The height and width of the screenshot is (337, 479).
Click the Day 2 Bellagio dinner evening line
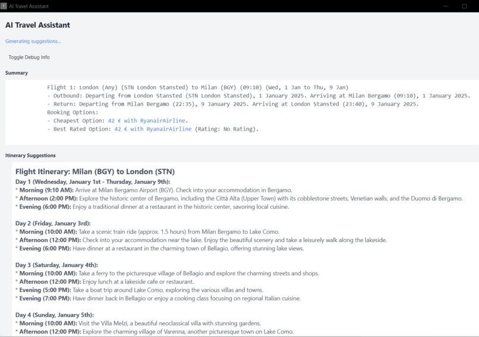(159, 248)
